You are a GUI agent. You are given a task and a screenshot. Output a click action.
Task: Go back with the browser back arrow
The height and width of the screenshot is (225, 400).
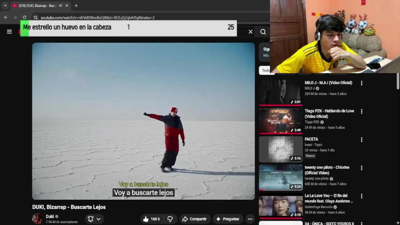(x=6, y=17)
